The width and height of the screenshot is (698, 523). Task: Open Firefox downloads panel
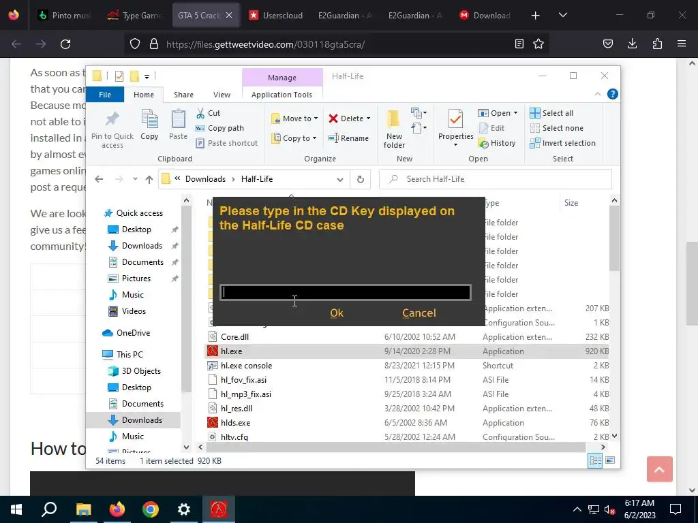coord(632,44)
